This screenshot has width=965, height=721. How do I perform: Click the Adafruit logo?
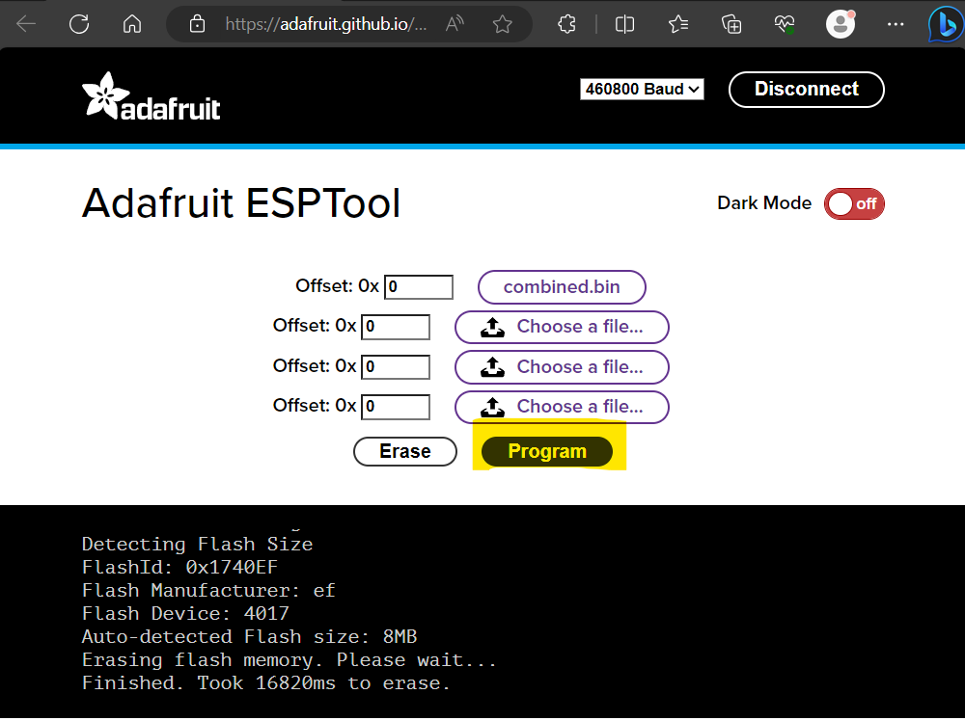point(151,95)
